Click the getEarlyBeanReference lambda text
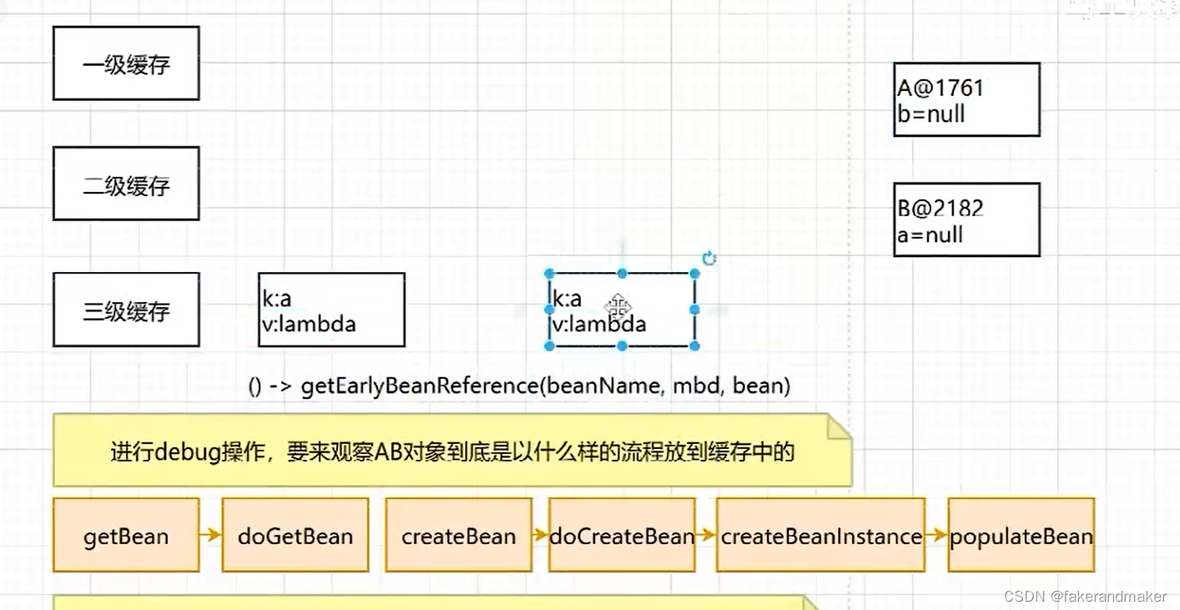 coord(519,386)
